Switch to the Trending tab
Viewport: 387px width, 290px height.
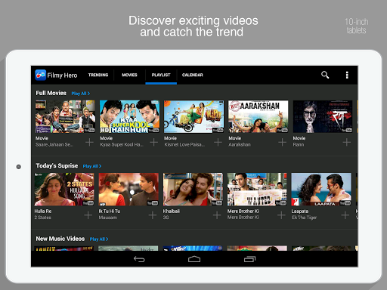[x=98, y=75]
